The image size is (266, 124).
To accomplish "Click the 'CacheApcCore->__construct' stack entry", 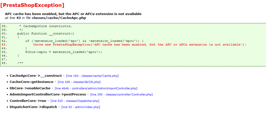I will pos(36,76).
